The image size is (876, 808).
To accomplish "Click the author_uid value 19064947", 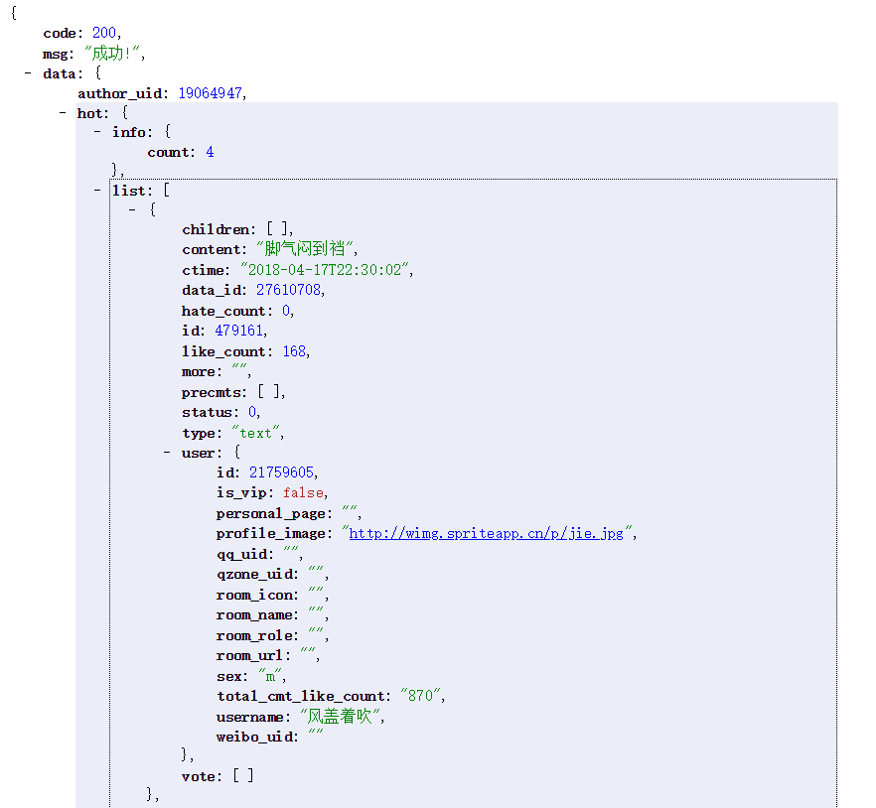I will [x=211, y=93].
